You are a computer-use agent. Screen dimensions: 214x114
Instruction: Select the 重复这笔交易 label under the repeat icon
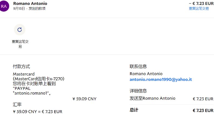click(20, 44)
